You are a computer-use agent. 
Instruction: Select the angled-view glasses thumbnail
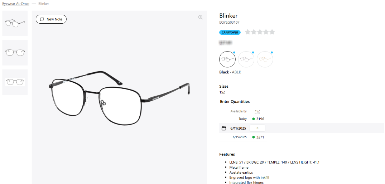click(15, 23)
